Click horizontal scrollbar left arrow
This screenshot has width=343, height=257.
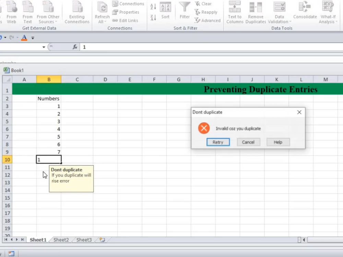coord(304,240)
